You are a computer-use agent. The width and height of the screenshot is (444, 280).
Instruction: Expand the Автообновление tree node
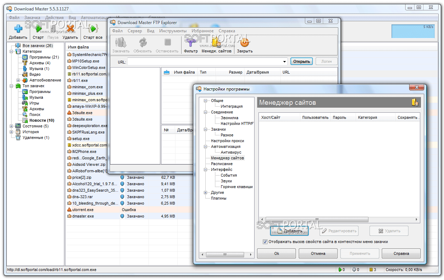tap(18, 80)
